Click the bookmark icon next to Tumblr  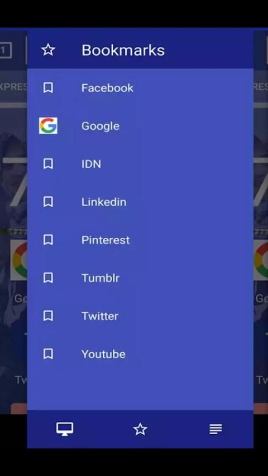pos(48,278)
